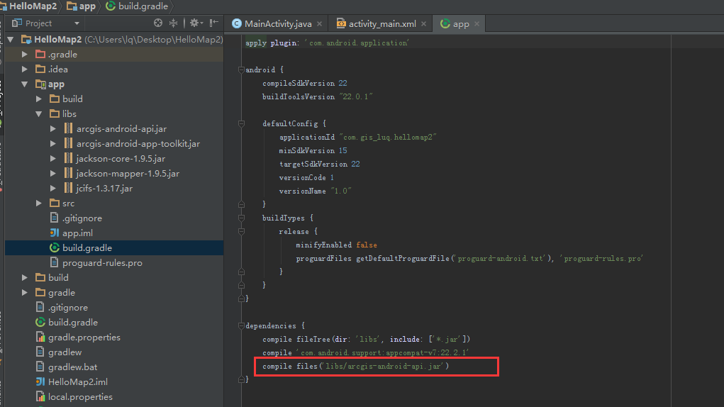Select jackson-mapper-1.9.5.jar file
This screenshot has width=724, height=407.
point(128,174)
